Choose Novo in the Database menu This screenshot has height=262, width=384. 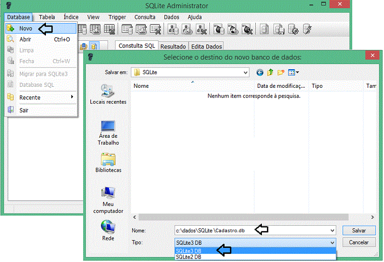coord(41,28)
